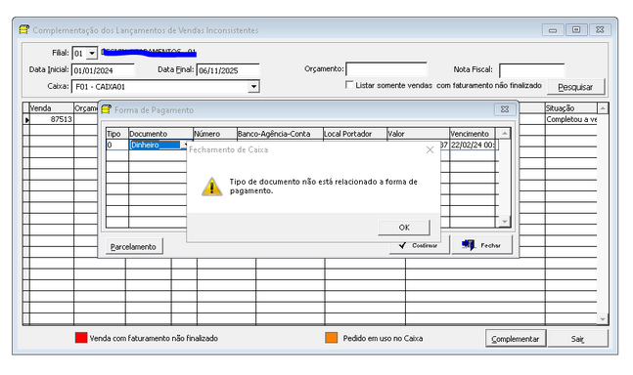Screen dimensions: 633x375
Task: Click payment grid scrollbar down arrow
Action: pos(505,221)
